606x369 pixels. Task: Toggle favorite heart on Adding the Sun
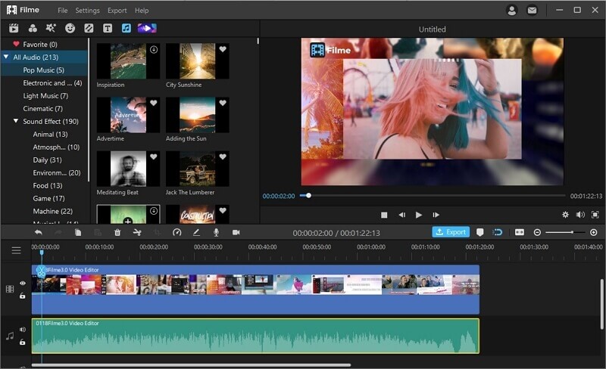223,103
